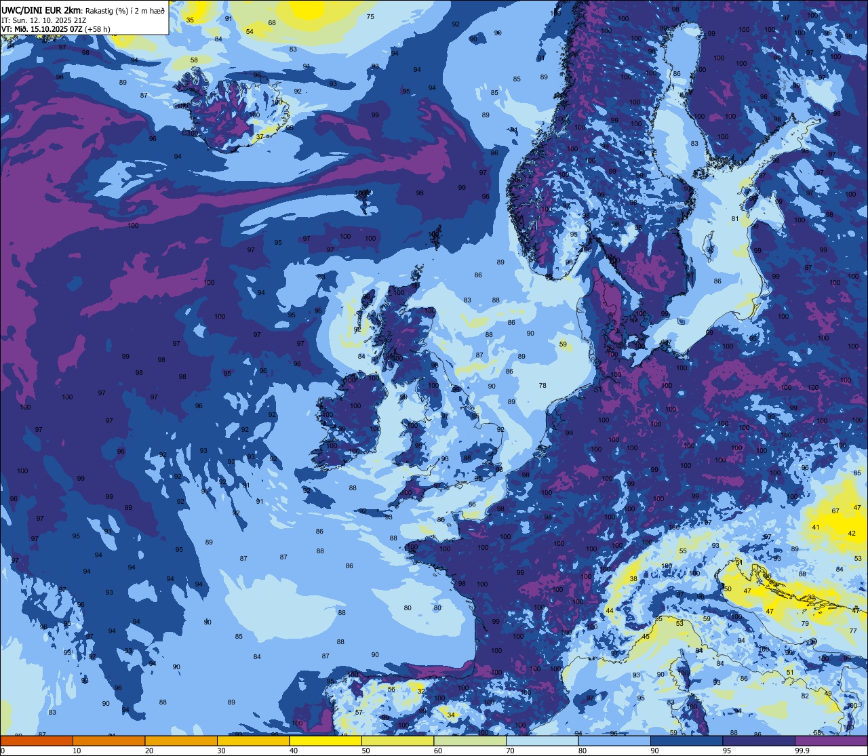
Task: Pick the light green 60–70 legend swatch
Action: (470, 740)
